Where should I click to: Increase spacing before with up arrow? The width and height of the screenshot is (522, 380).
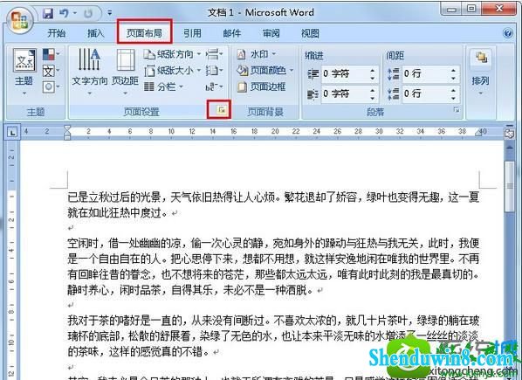point(453,70)
